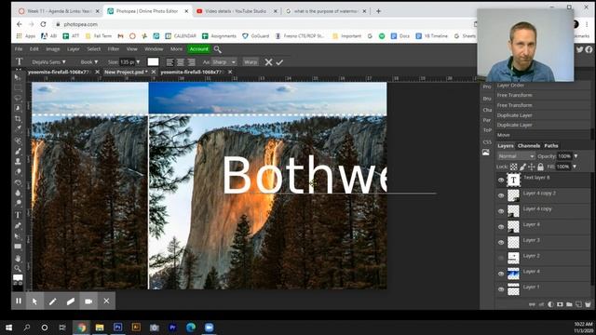The image size is (596, 335).
Task: Click the trash icon to delete layer
Action: (588, 304)
